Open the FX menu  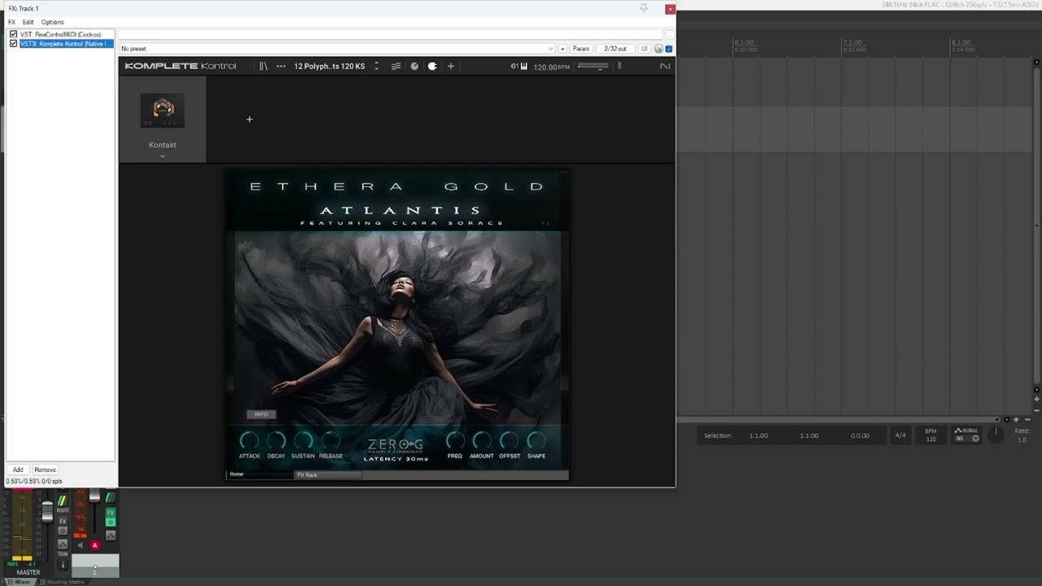pyautogui.click(x=11, y=22)
